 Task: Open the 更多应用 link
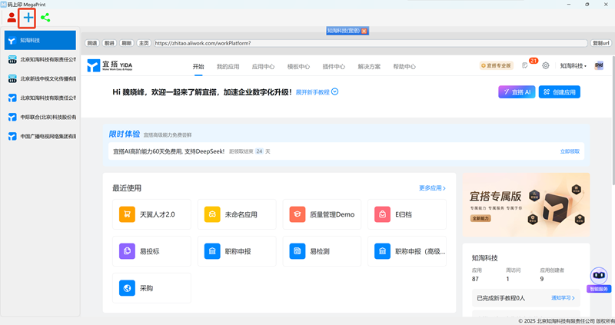[432, 188]
